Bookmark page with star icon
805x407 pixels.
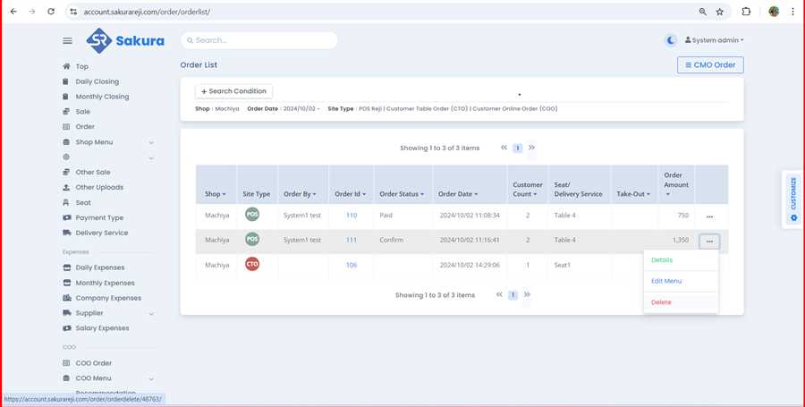[720, 12]
